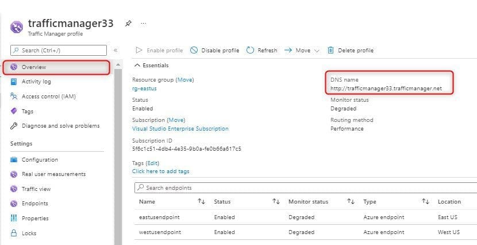This screenshot has height=245, width=477.
Task: Focus the sidebar Search (Ctrl+/) field
Action: pos(59,50)
